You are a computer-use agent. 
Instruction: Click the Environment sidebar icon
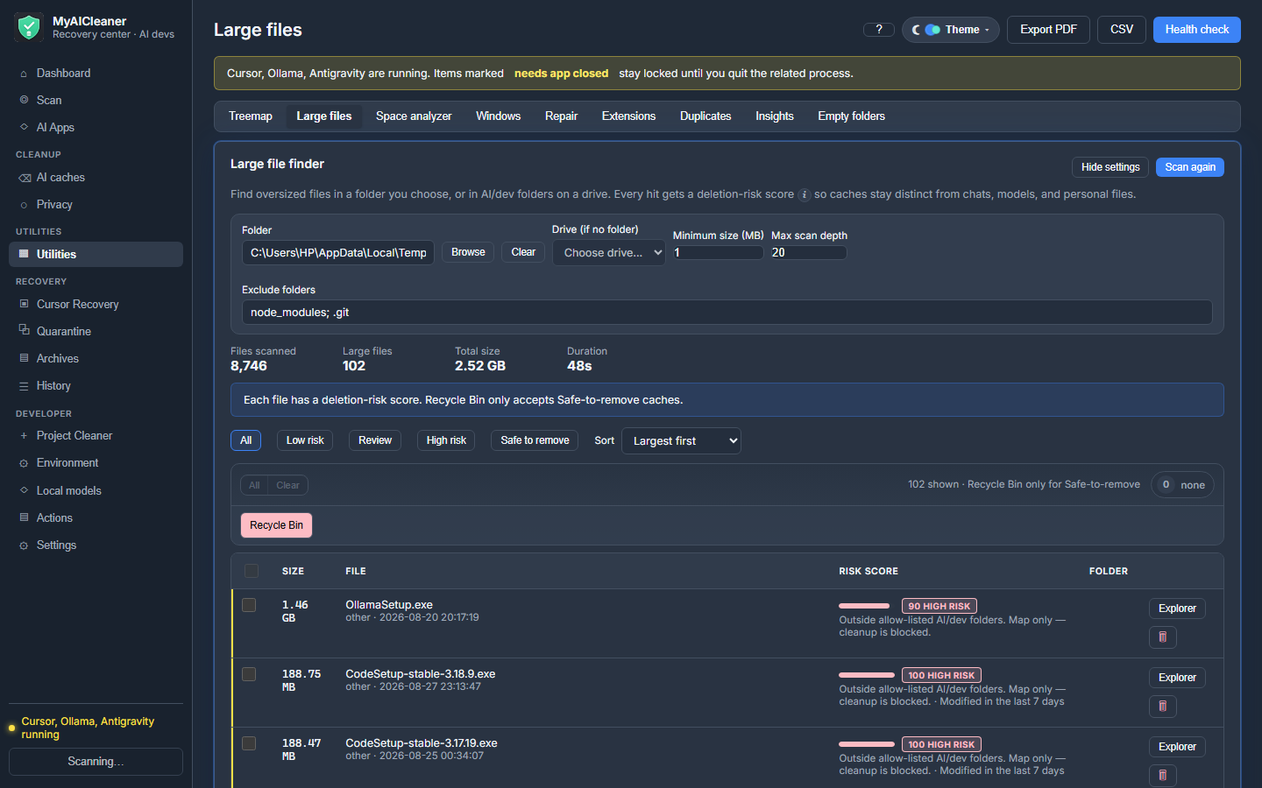(24, 463)
